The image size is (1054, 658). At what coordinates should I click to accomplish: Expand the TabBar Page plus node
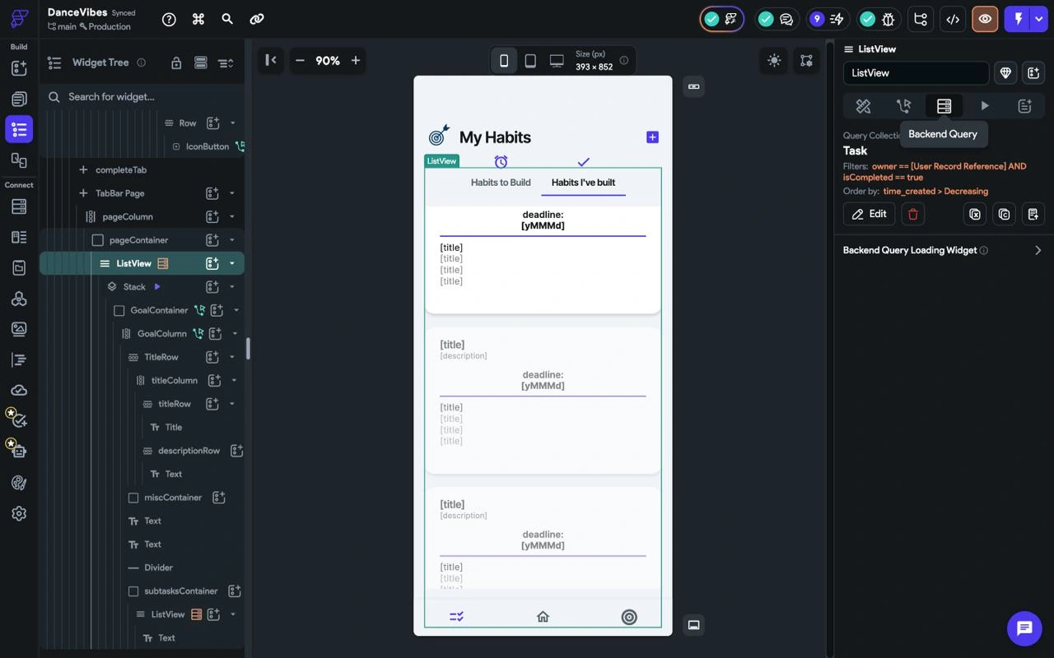83,193
